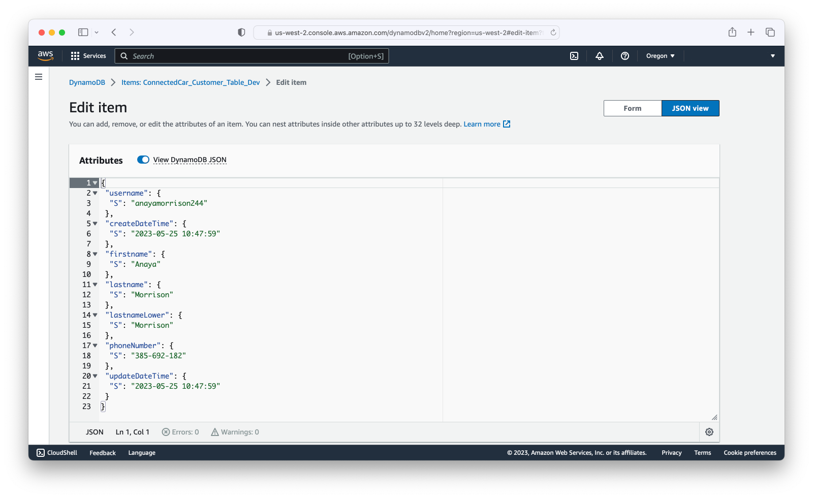Click the createDateTime "2023-05-25 10:47:59" value
The width and height of the screenshot is (813, 498).
[x=176, y=234]
